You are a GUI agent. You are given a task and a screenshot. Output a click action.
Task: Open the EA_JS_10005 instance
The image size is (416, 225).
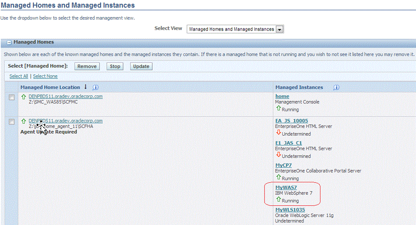292,121
